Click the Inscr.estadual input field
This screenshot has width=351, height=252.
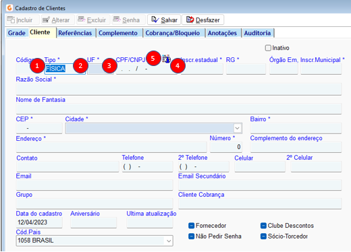coord(202,69)
